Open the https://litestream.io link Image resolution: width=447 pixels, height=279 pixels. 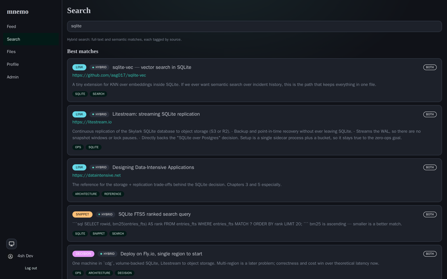point(92,122)
